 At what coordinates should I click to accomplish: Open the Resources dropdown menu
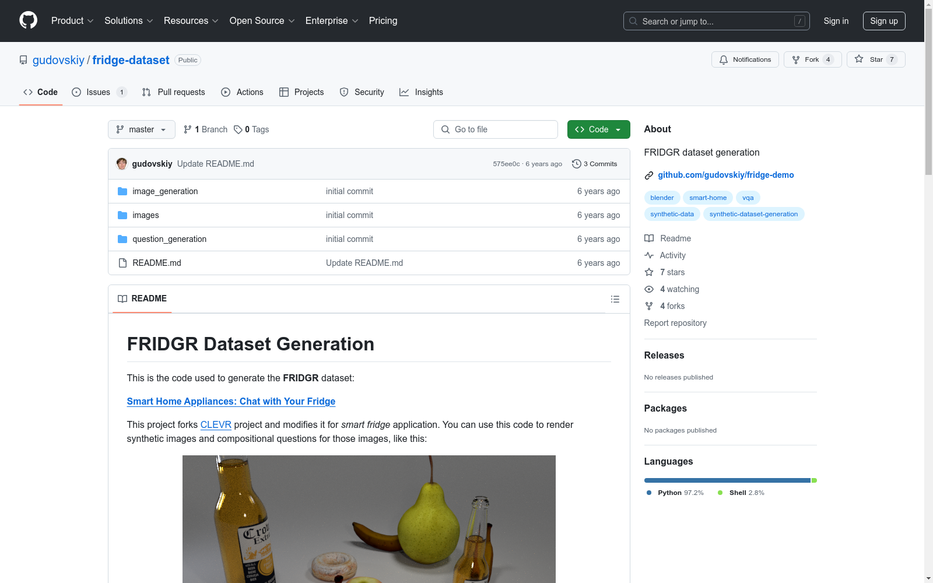click(191, 21)
